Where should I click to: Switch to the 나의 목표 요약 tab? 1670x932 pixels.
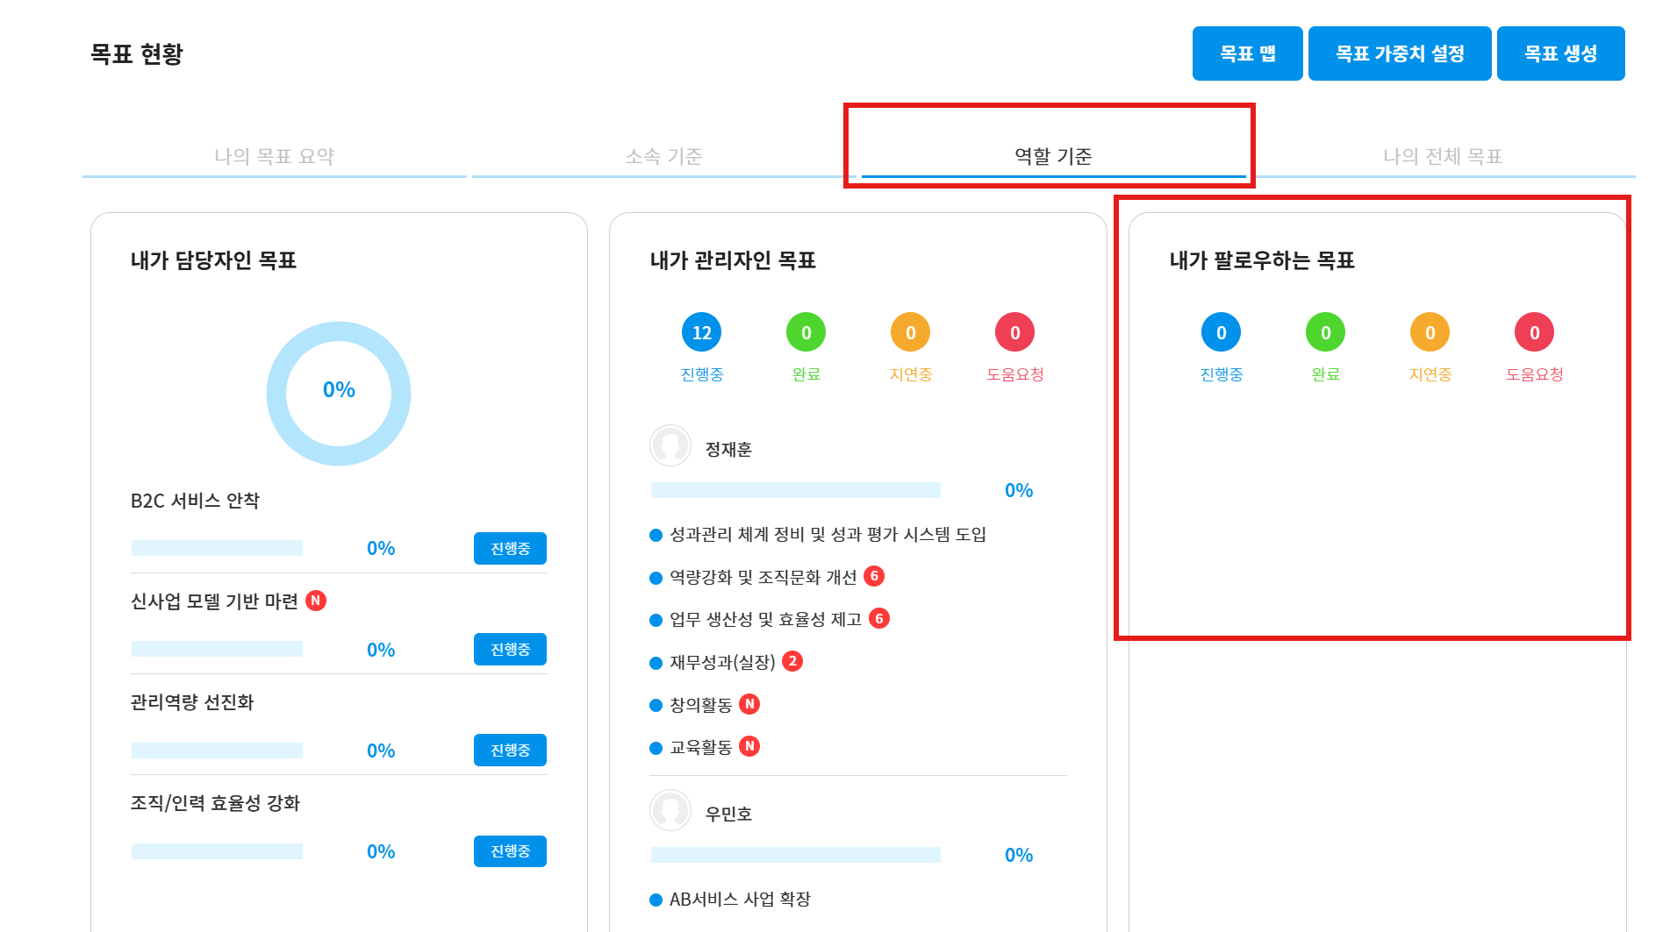[x=275, y=156]
